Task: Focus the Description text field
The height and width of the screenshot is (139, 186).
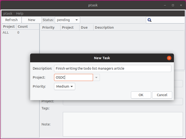Action: 112,69
